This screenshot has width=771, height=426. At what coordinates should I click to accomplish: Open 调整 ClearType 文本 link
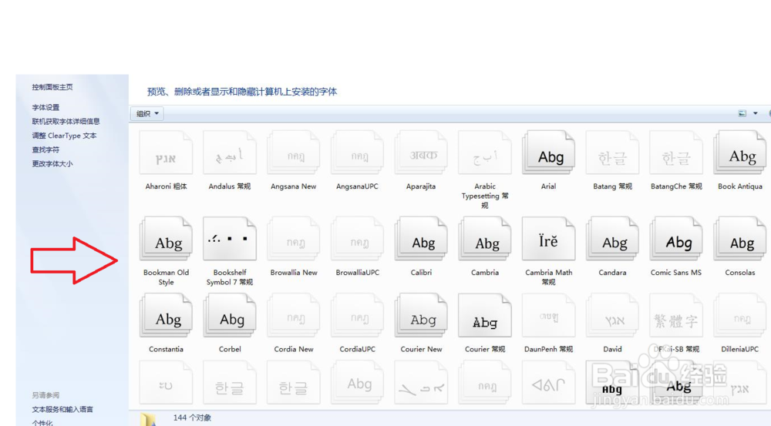(x=65, y=136)
